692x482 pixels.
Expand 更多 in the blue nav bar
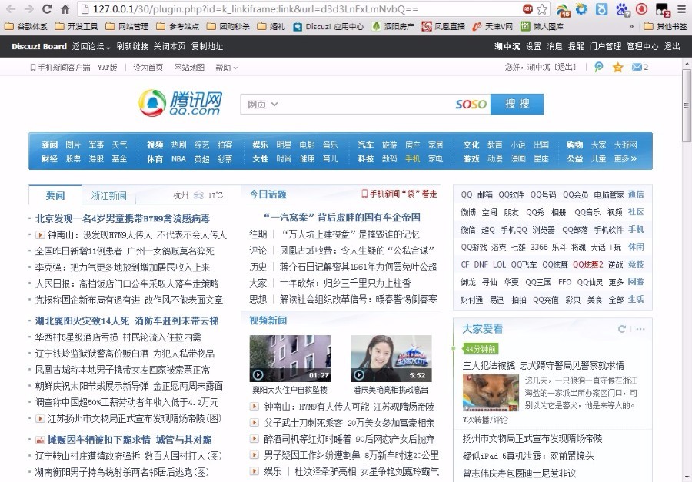point(625,158)
